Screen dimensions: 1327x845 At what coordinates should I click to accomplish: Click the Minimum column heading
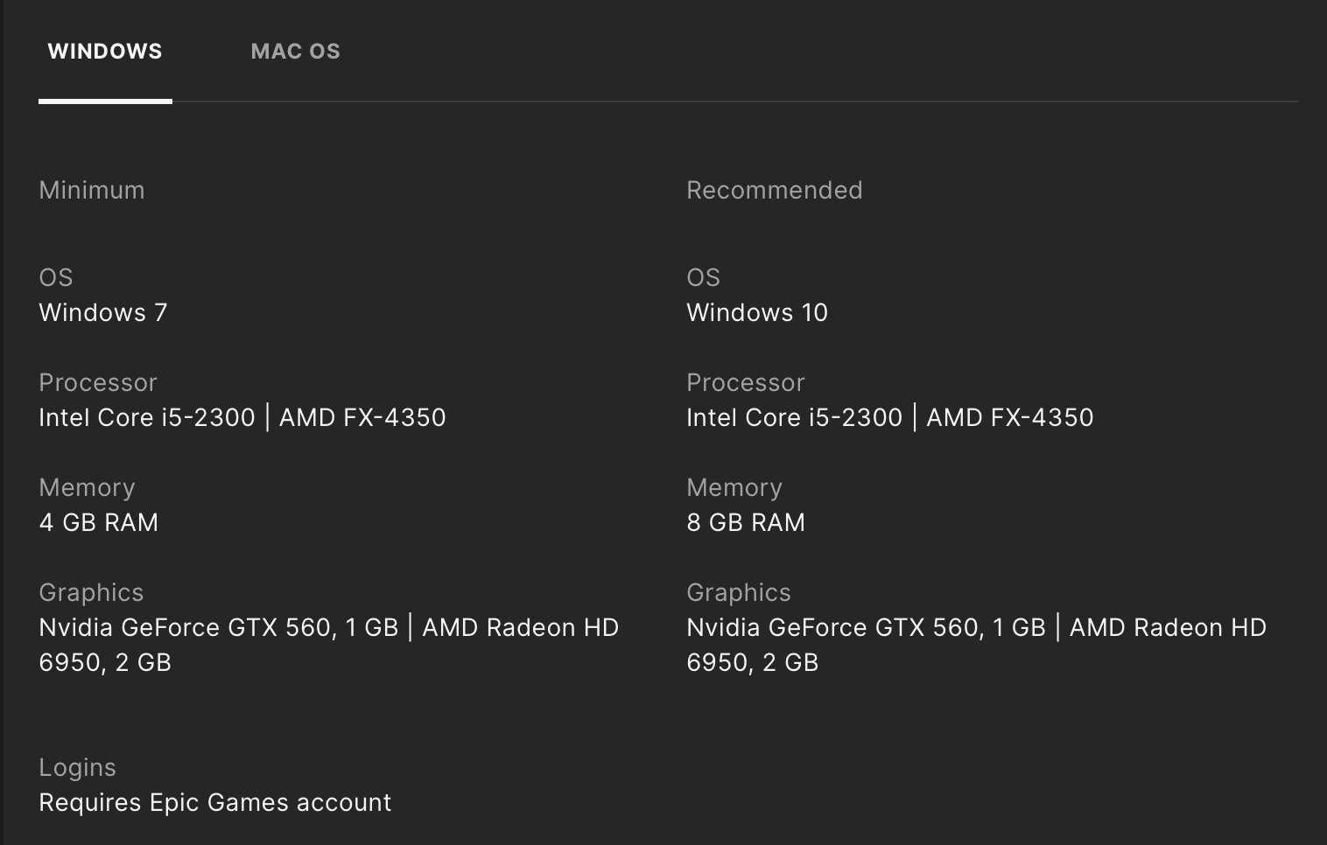pos(92,191)
